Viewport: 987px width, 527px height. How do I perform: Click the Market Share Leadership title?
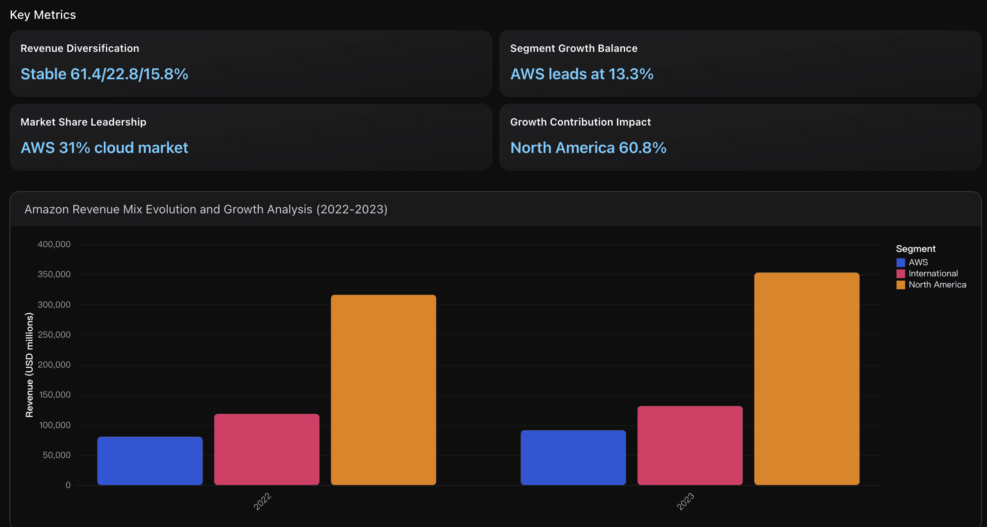click(x=84, y=122)
